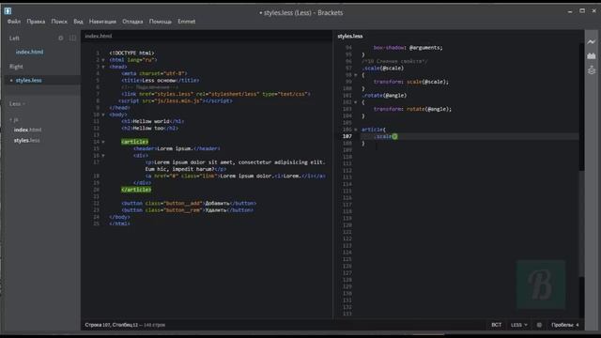The image size is (601, 338).
Task: Collapse the html tag fold arrow on line 2
Action: (x=103, y=60)
